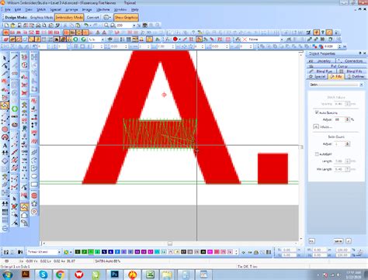Click the Zoom Out magnifier icon

113,26
